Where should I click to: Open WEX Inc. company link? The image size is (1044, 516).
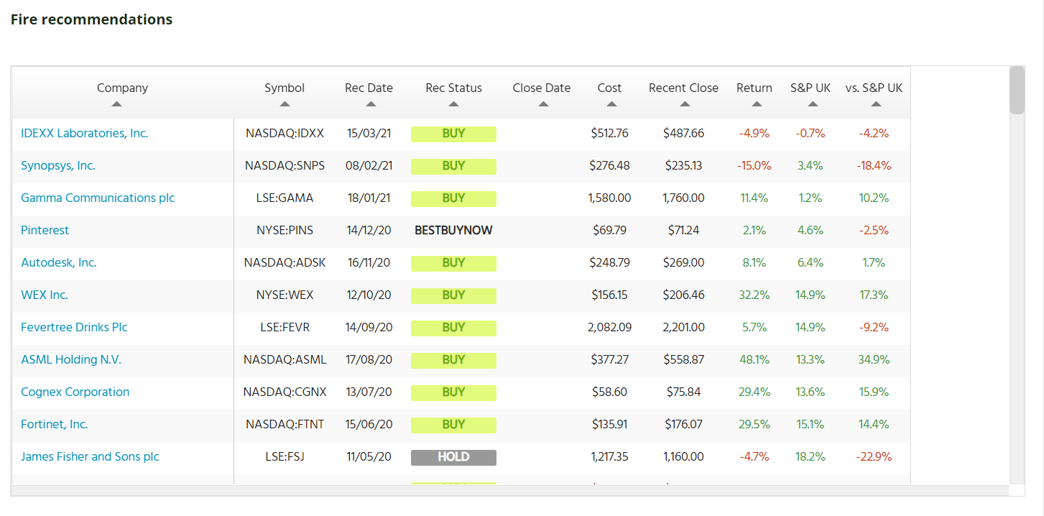[x=45, y=295]
